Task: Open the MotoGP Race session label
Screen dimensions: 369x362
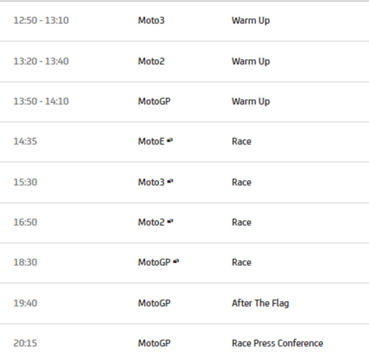Action: [241, 263]
